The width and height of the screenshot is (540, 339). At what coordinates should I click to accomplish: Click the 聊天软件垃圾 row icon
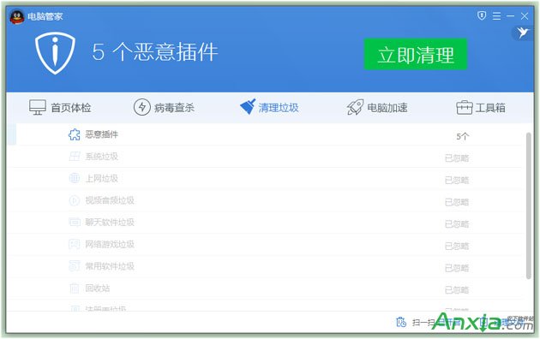[x=75, y=222]
